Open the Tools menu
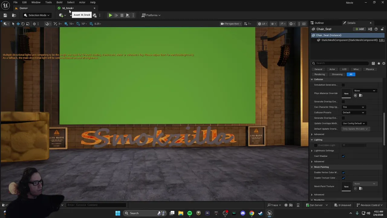Viewport: 387px width, 218px height. click(48, 2)
